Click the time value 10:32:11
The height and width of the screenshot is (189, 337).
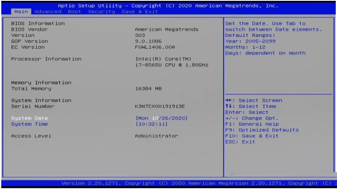click(x=151, y=124)
